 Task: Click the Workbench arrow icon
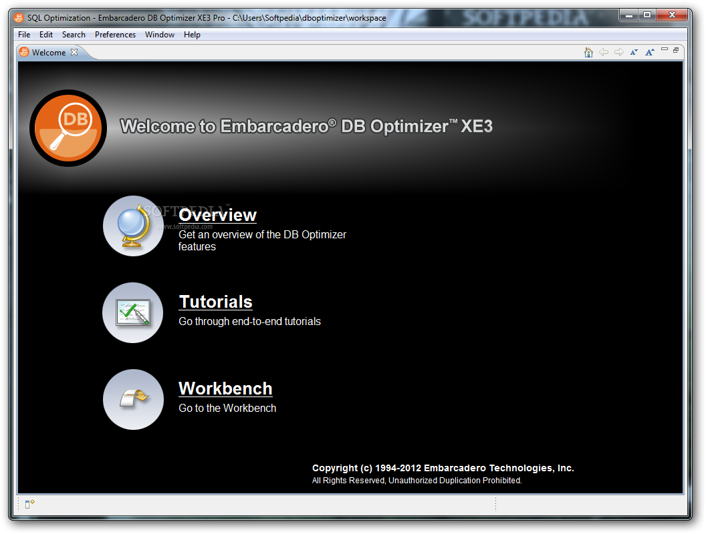pyautogui.click(x=133, y=399)
